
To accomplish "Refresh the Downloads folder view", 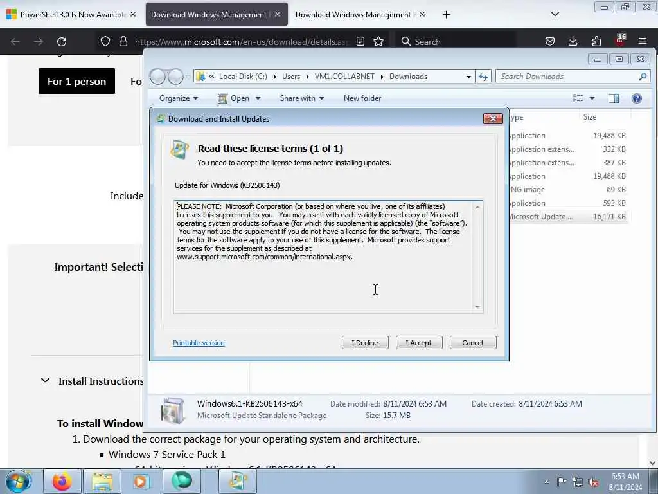I will 483,77.
